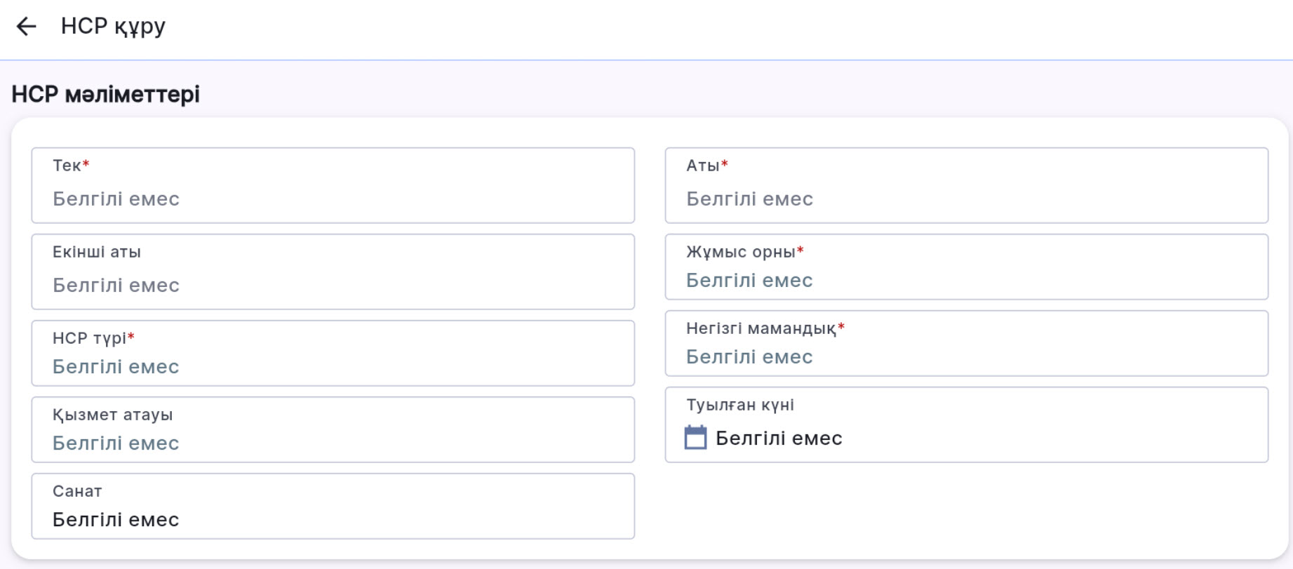
Task: Click the Екінші аты label text
Action: coord(97,252)
